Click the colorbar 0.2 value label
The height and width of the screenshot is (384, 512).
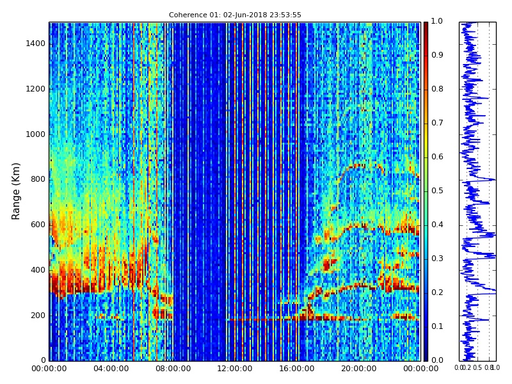click(437, 292)
